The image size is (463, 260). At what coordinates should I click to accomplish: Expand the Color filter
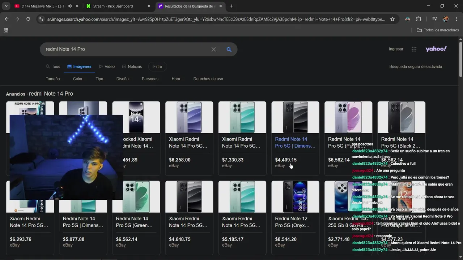[x=78, y=79]
